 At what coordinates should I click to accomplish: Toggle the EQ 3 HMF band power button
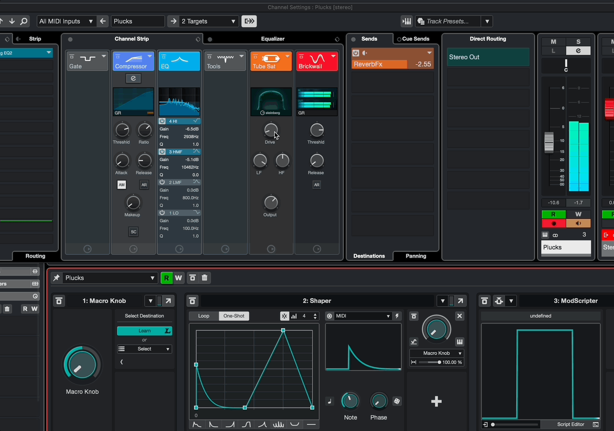(162, 152)
